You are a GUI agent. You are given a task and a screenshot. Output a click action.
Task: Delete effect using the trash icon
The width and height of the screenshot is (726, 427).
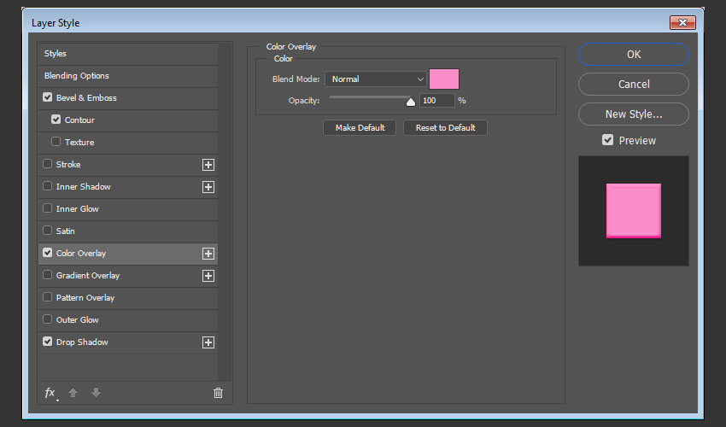click(x=218, y=393)
